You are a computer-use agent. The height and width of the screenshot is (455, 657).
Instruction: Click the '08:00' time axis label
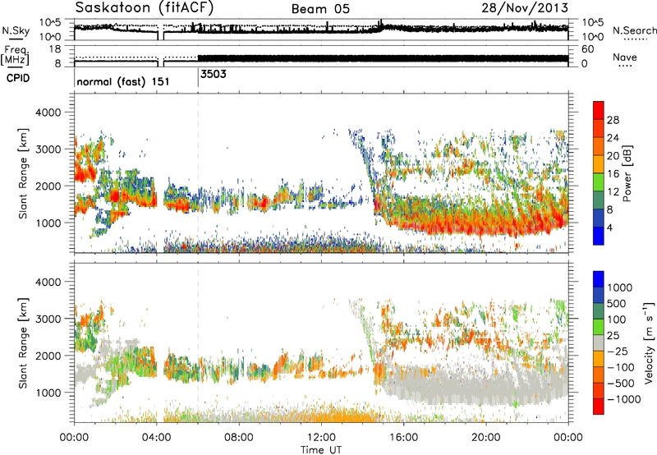tap(239, 438)
